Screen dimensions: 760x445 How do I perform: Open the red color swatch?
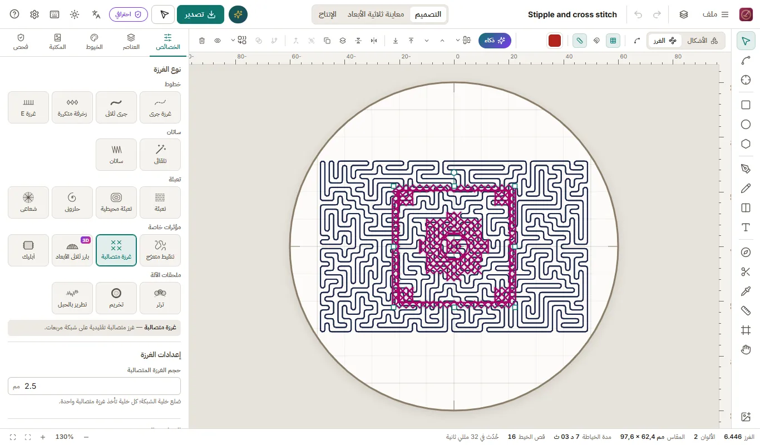(x=555, y=41)
